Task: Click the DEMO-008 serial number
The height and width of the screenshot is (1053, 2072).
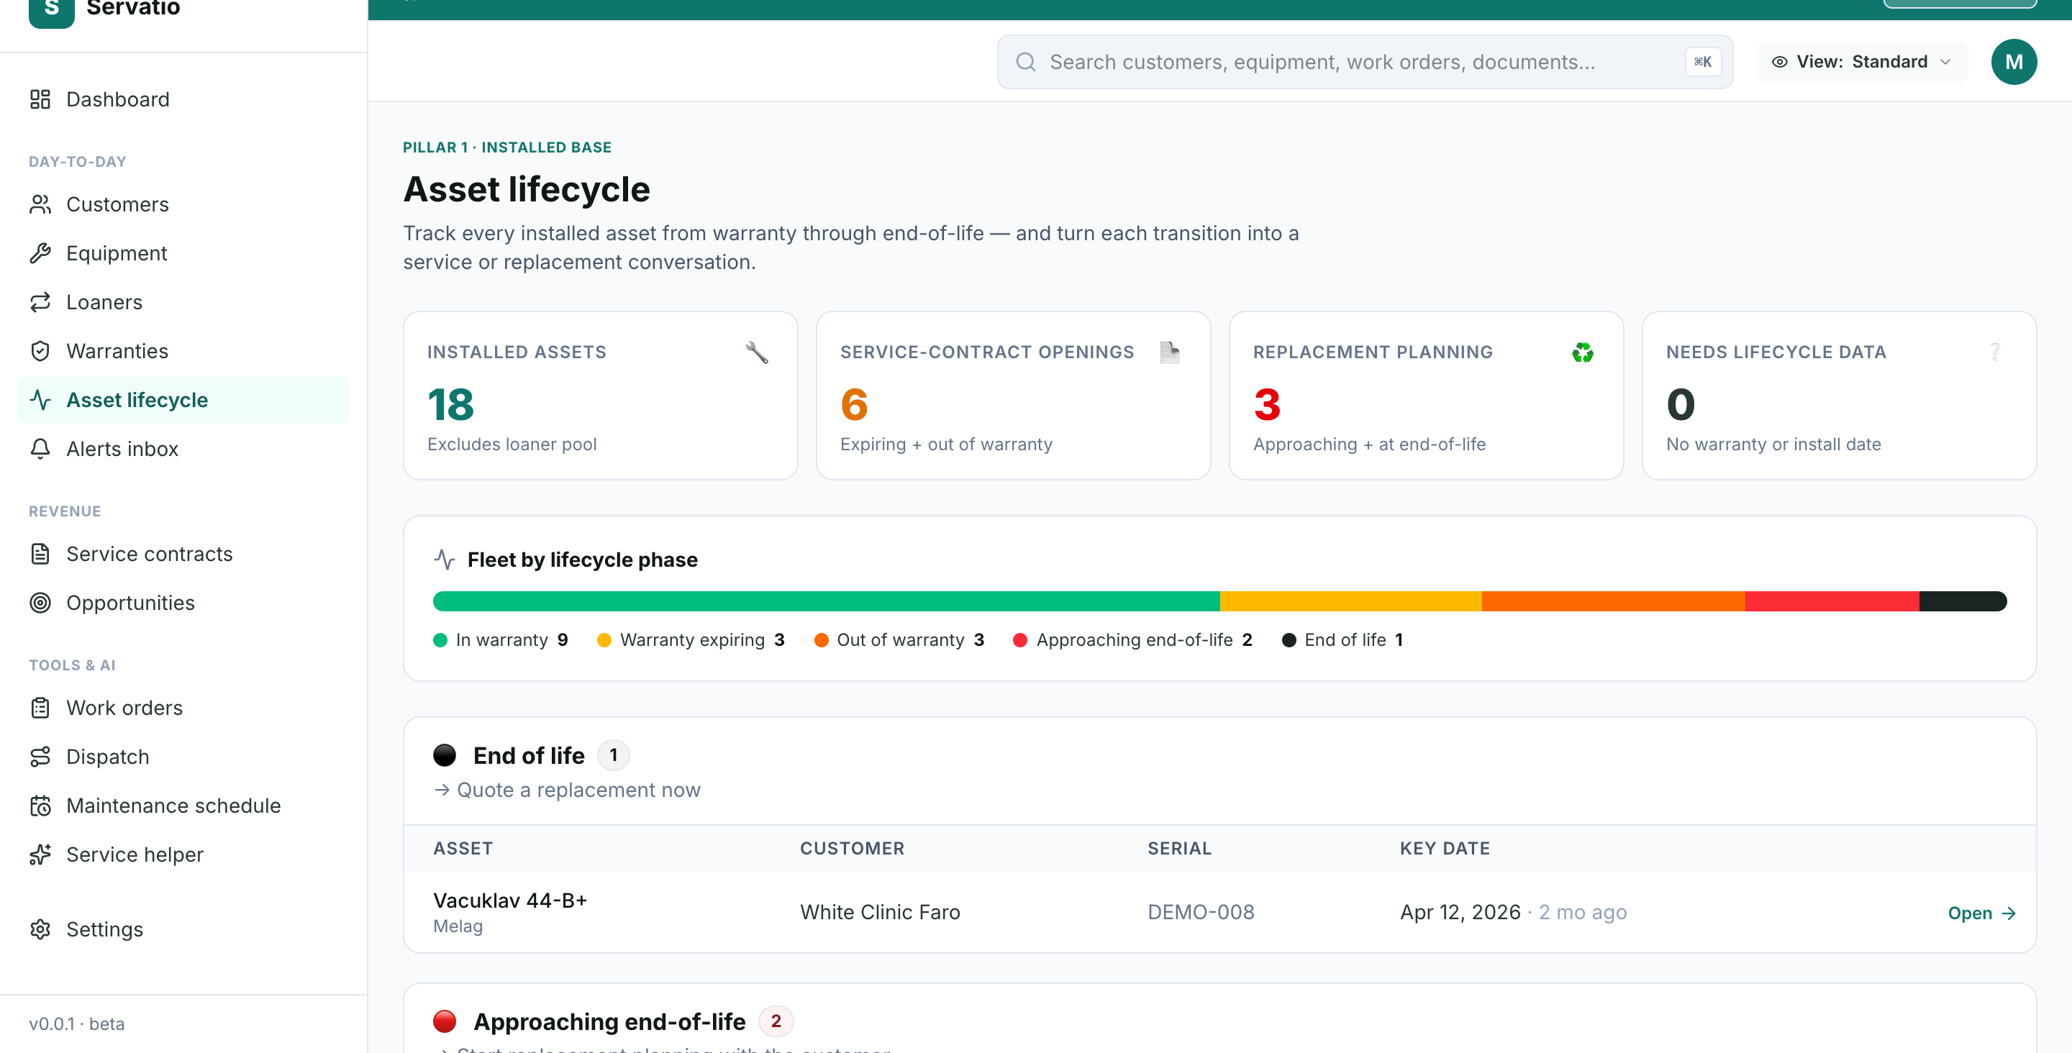Action: 1201,912
